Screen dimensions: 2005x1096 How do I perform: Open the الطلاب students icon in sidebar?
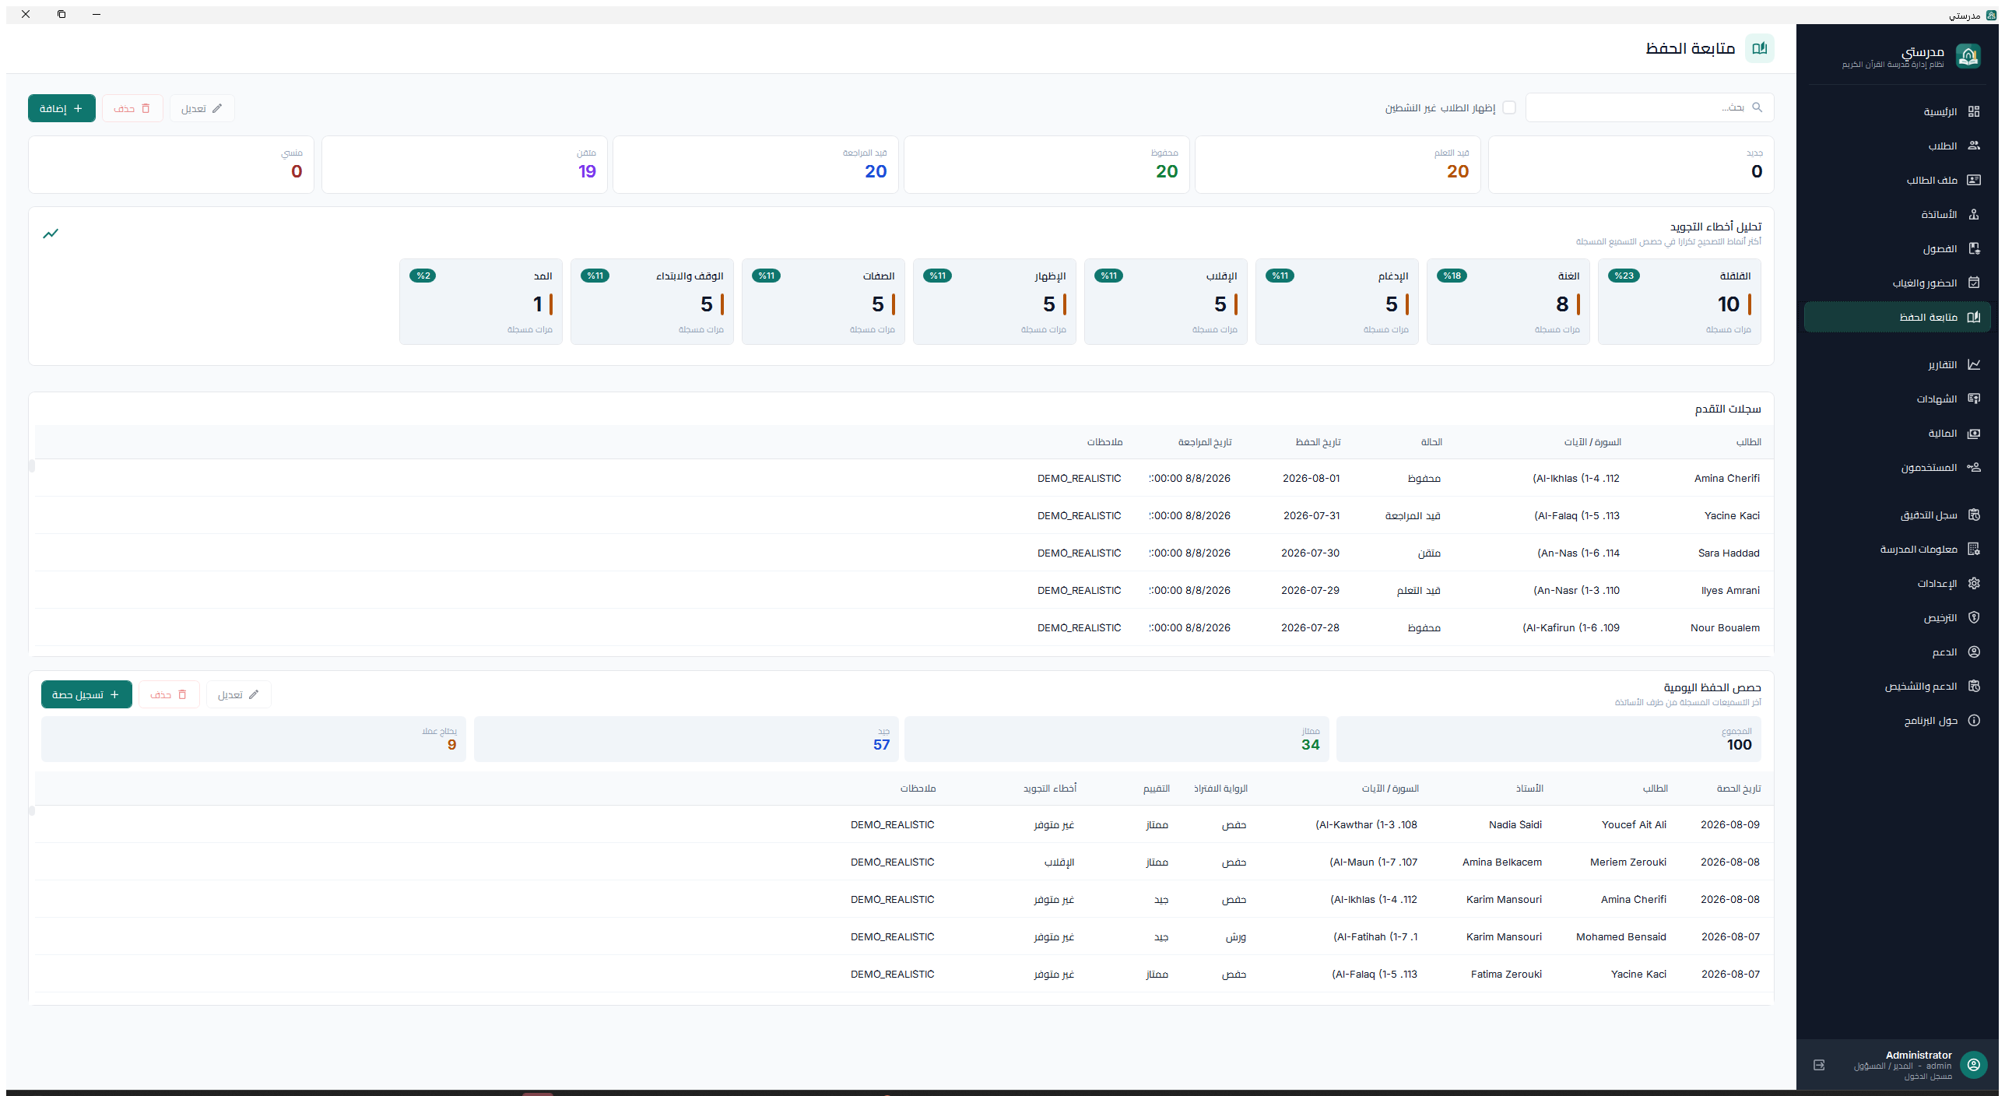[x=1973, y=146]
